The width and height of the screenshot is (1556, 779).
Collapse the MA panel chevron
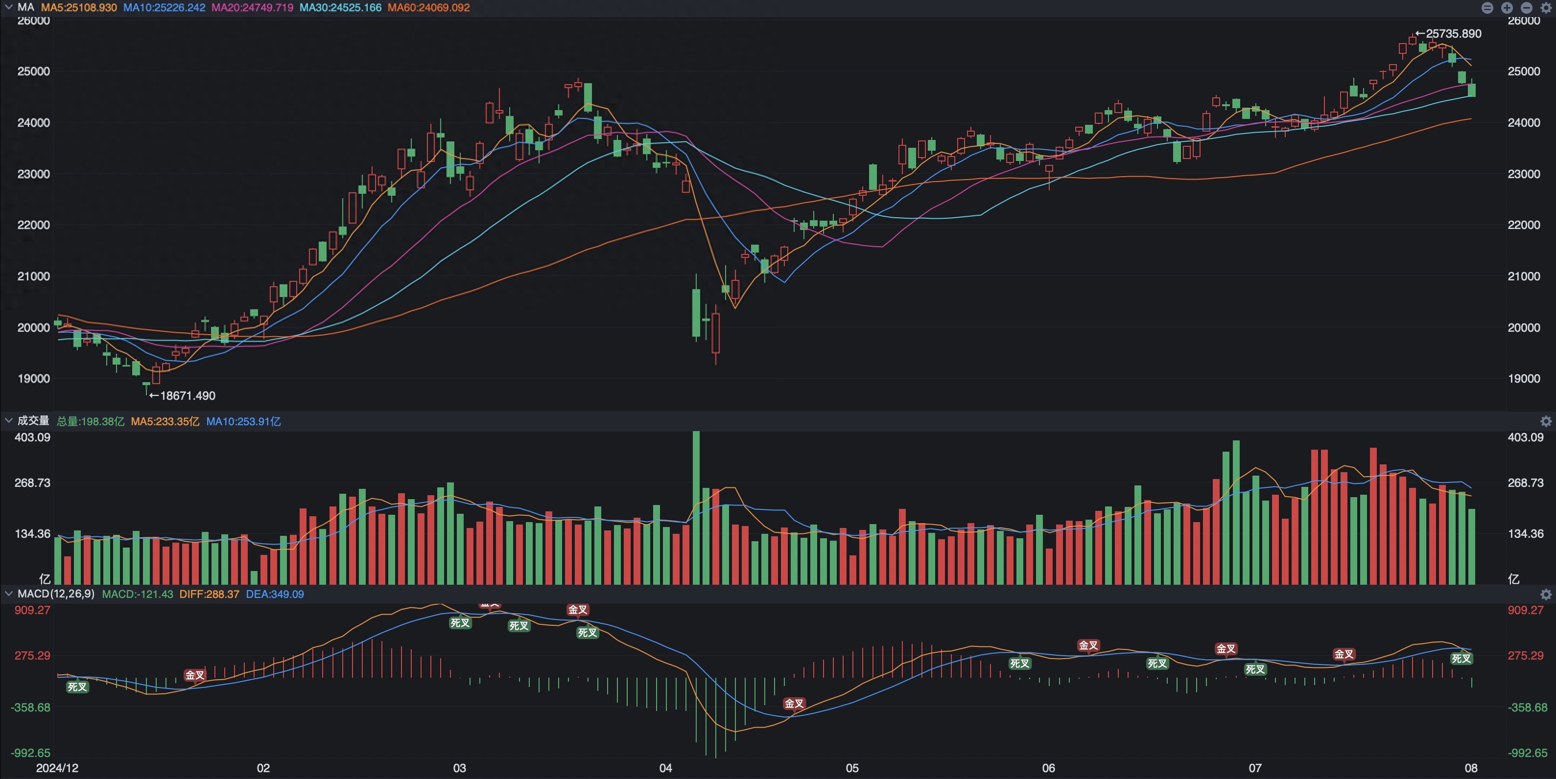[8, 7]
